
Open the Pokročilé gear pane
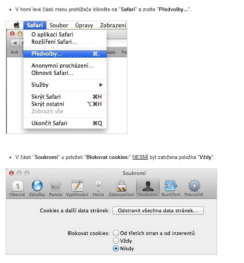tap(194, 189)
